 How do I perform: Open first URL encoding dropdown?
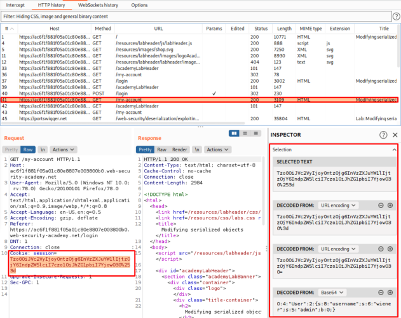click(337, 205)
